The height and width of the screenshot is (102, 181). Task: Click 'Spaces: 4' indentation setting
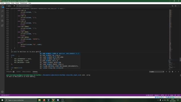[x=157, y=95]
